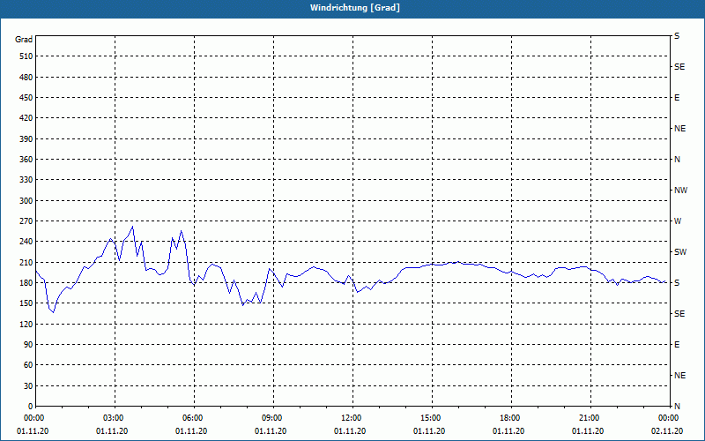Click the 90 degree value
The image size is (705, 441).
click(x=28, y=345)
